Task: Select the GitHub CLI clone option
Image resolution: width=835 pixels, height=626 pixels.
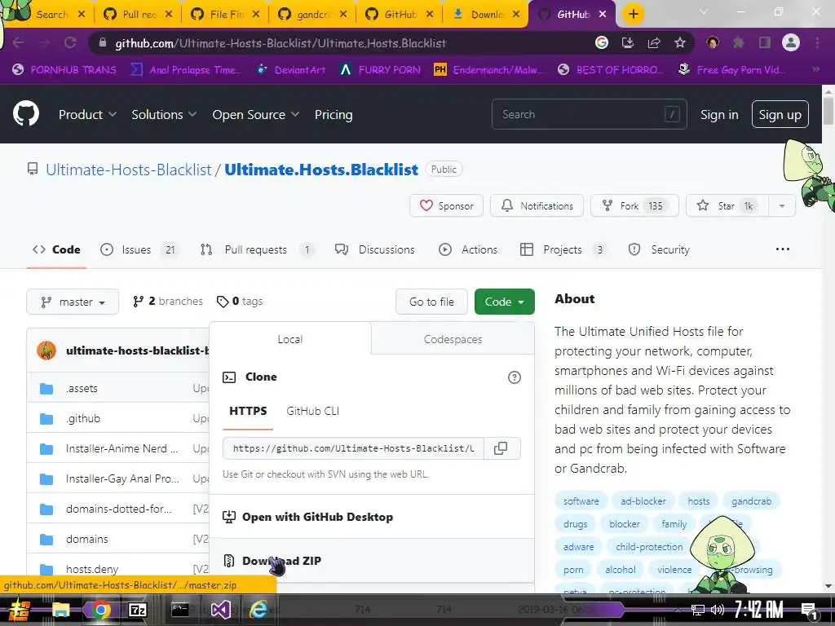Action: point(312,411)
